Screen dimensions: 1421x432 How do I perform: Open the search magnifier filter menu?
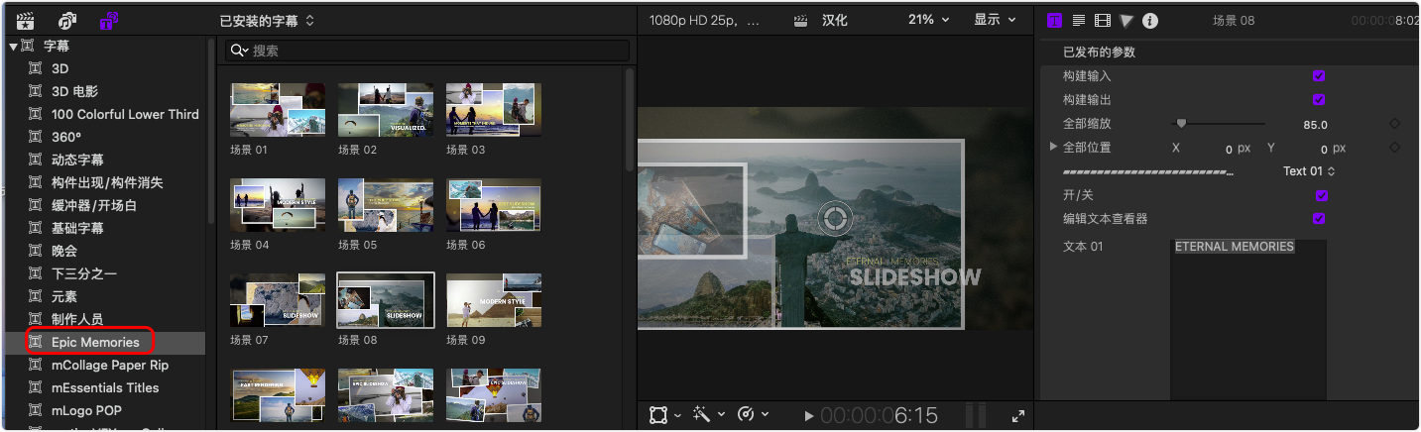[239, 51]
